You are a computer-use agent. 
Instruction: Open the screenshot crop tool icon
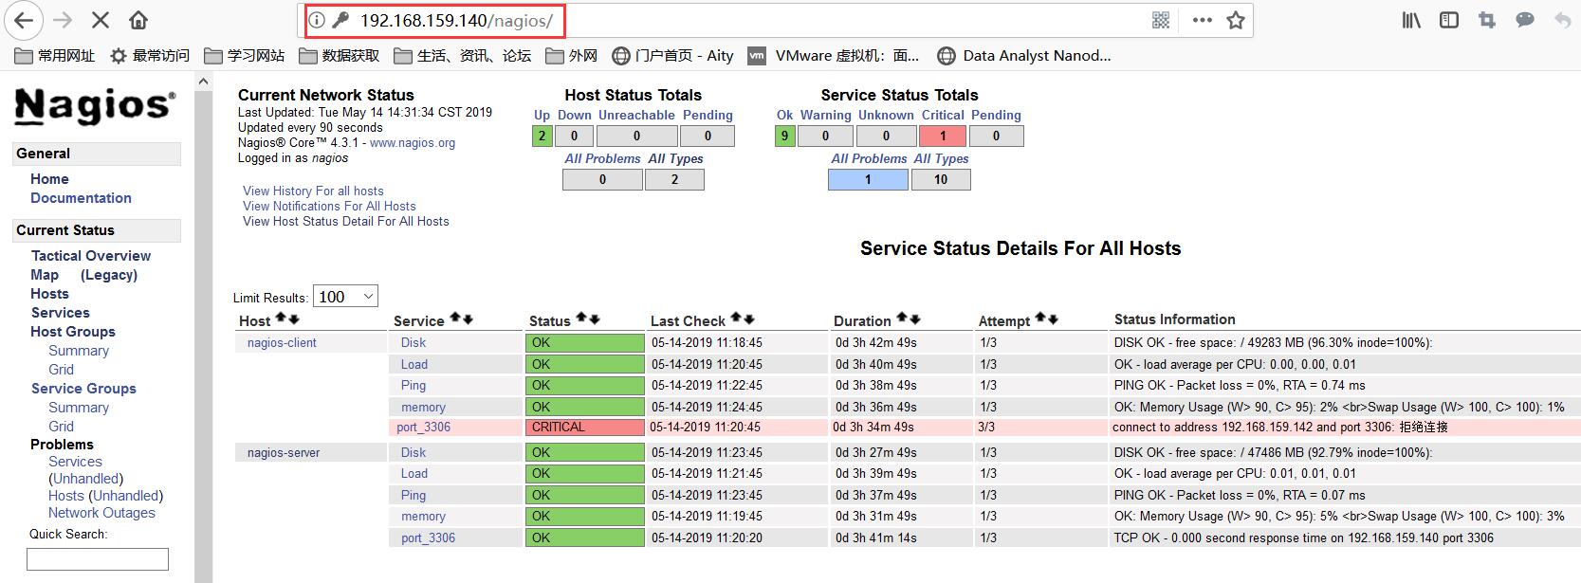(x=1487, y=20)
